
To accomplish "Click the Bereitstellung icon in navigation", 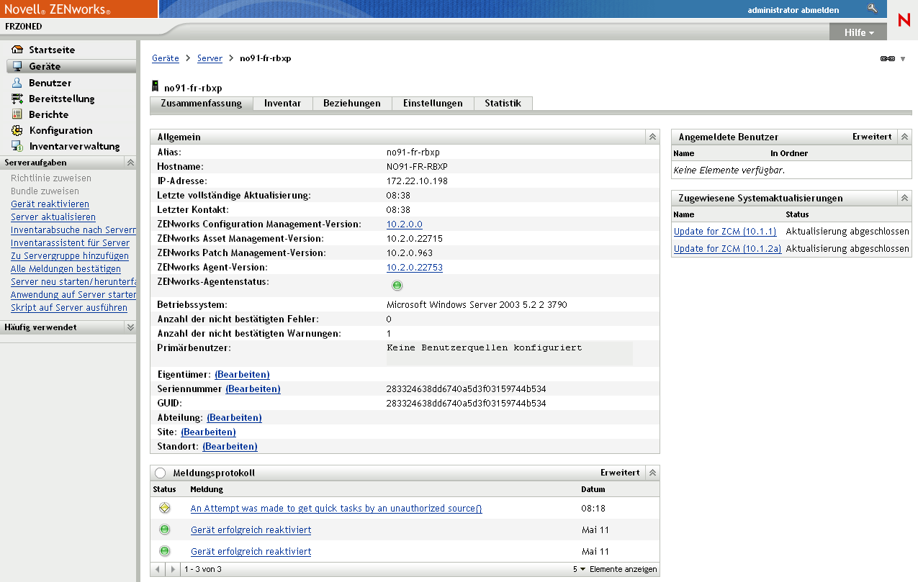I will (x=17, y=99).
